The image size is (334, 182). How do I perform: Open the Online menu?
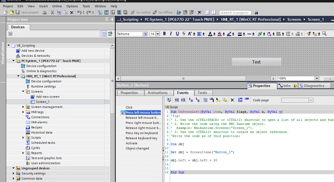[x=57, y=6]
